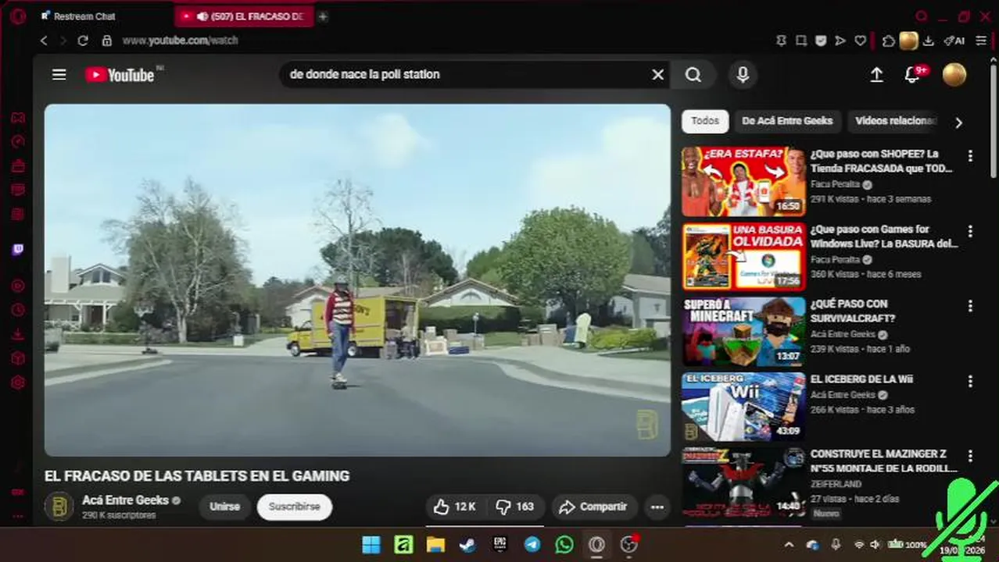Image resolution: width=999 pixels, height=562 pixels.
Task: Open CONSTRUYE EL MAZINGER Z video title
Action: [884, 461]
